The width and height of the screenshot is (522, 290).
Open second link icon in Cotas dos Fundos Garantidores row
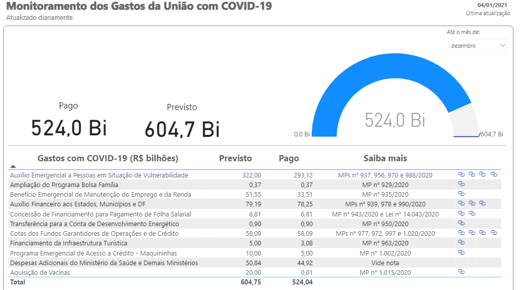coord(472,233)
